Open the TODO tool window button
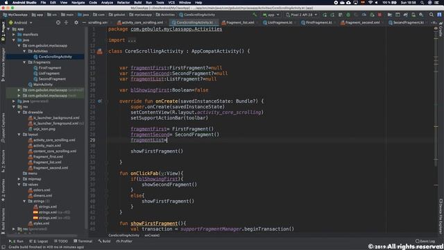This screenshot has height=250, width=444. (60, 241)
